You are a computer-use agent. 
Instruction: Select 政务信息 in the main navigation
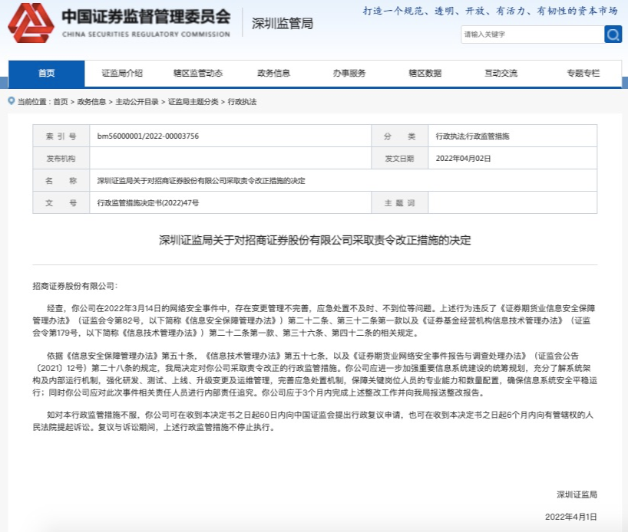click(273, 74)
